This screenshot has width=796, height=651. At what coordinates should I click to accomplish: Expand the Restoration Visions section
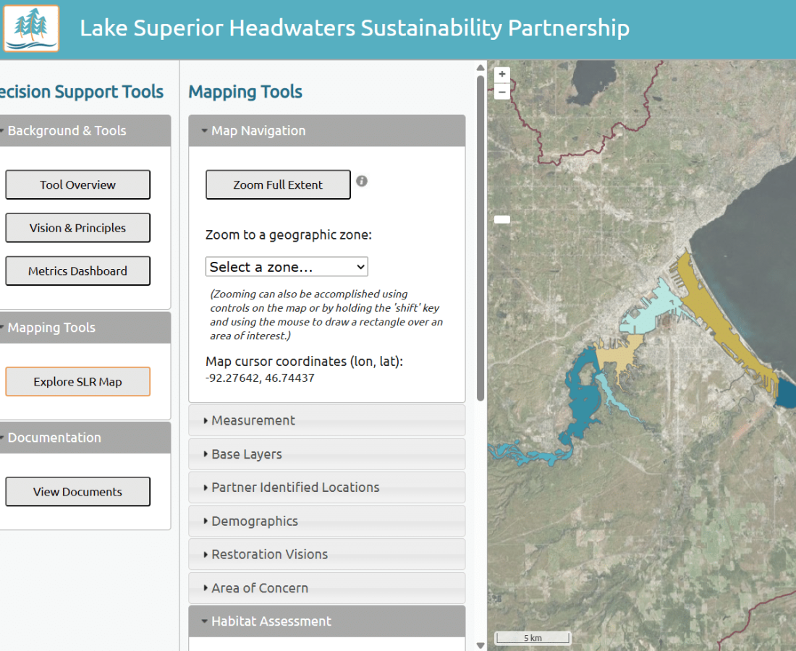(x=327, y=555)
